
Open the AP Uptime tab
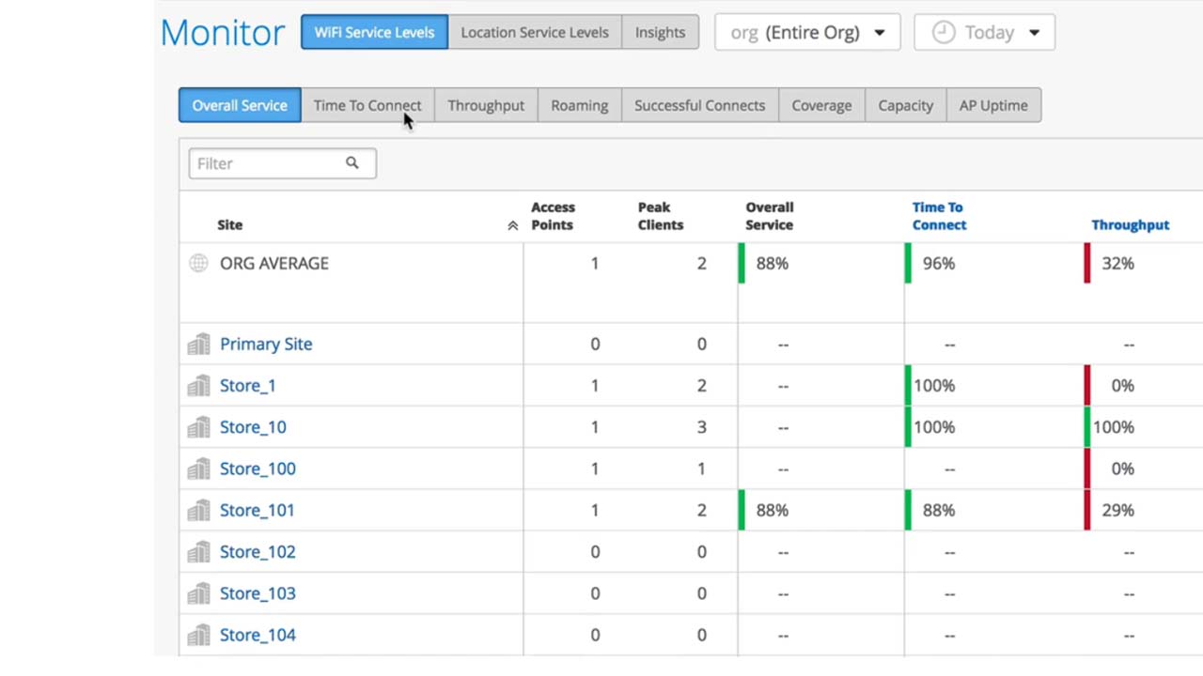[x=992, y=105]
